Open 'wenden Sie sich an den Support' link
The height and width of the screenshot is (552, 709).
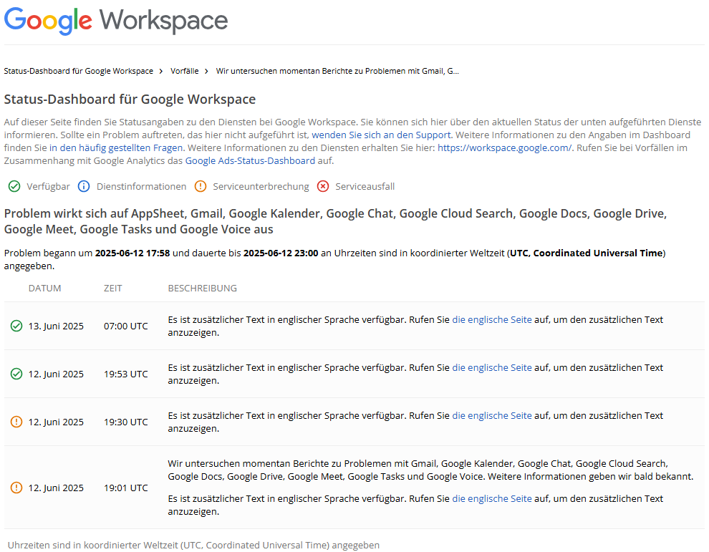tap(381, 135)
